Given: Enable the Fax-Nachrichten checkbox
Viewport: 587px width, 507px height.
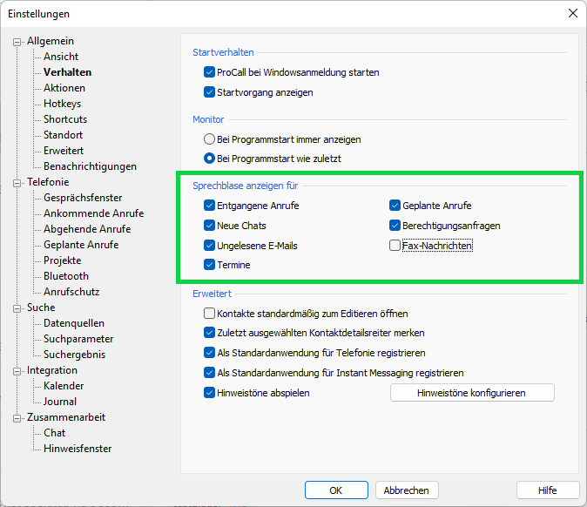Looking at the screenshot, I should pos(395,247).
